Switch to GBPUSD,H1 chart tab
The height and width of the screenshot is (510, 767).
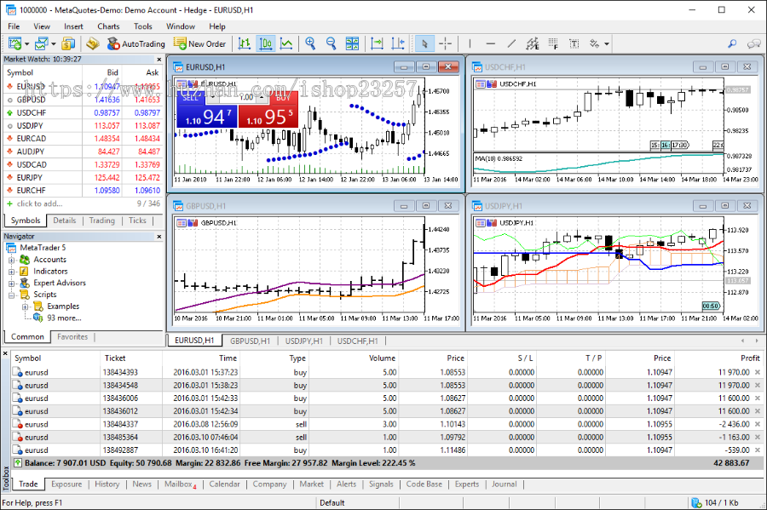click(250, 341)
